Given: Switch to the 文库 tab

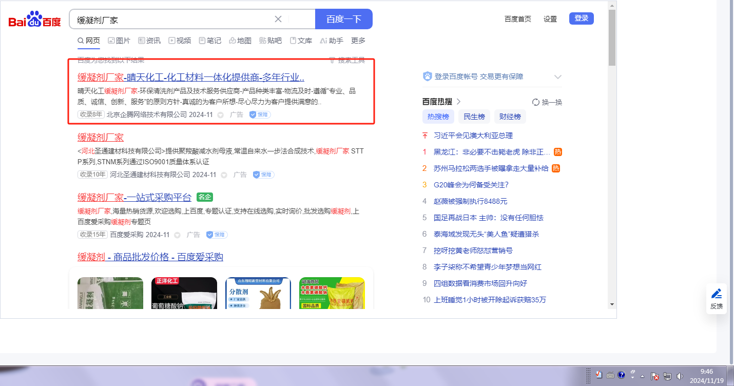Looking at the screenshot, I should pos(301,41).
